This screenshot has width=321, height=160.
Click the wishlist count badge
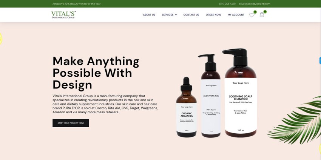pyautogui.click(x=255, y=12)
